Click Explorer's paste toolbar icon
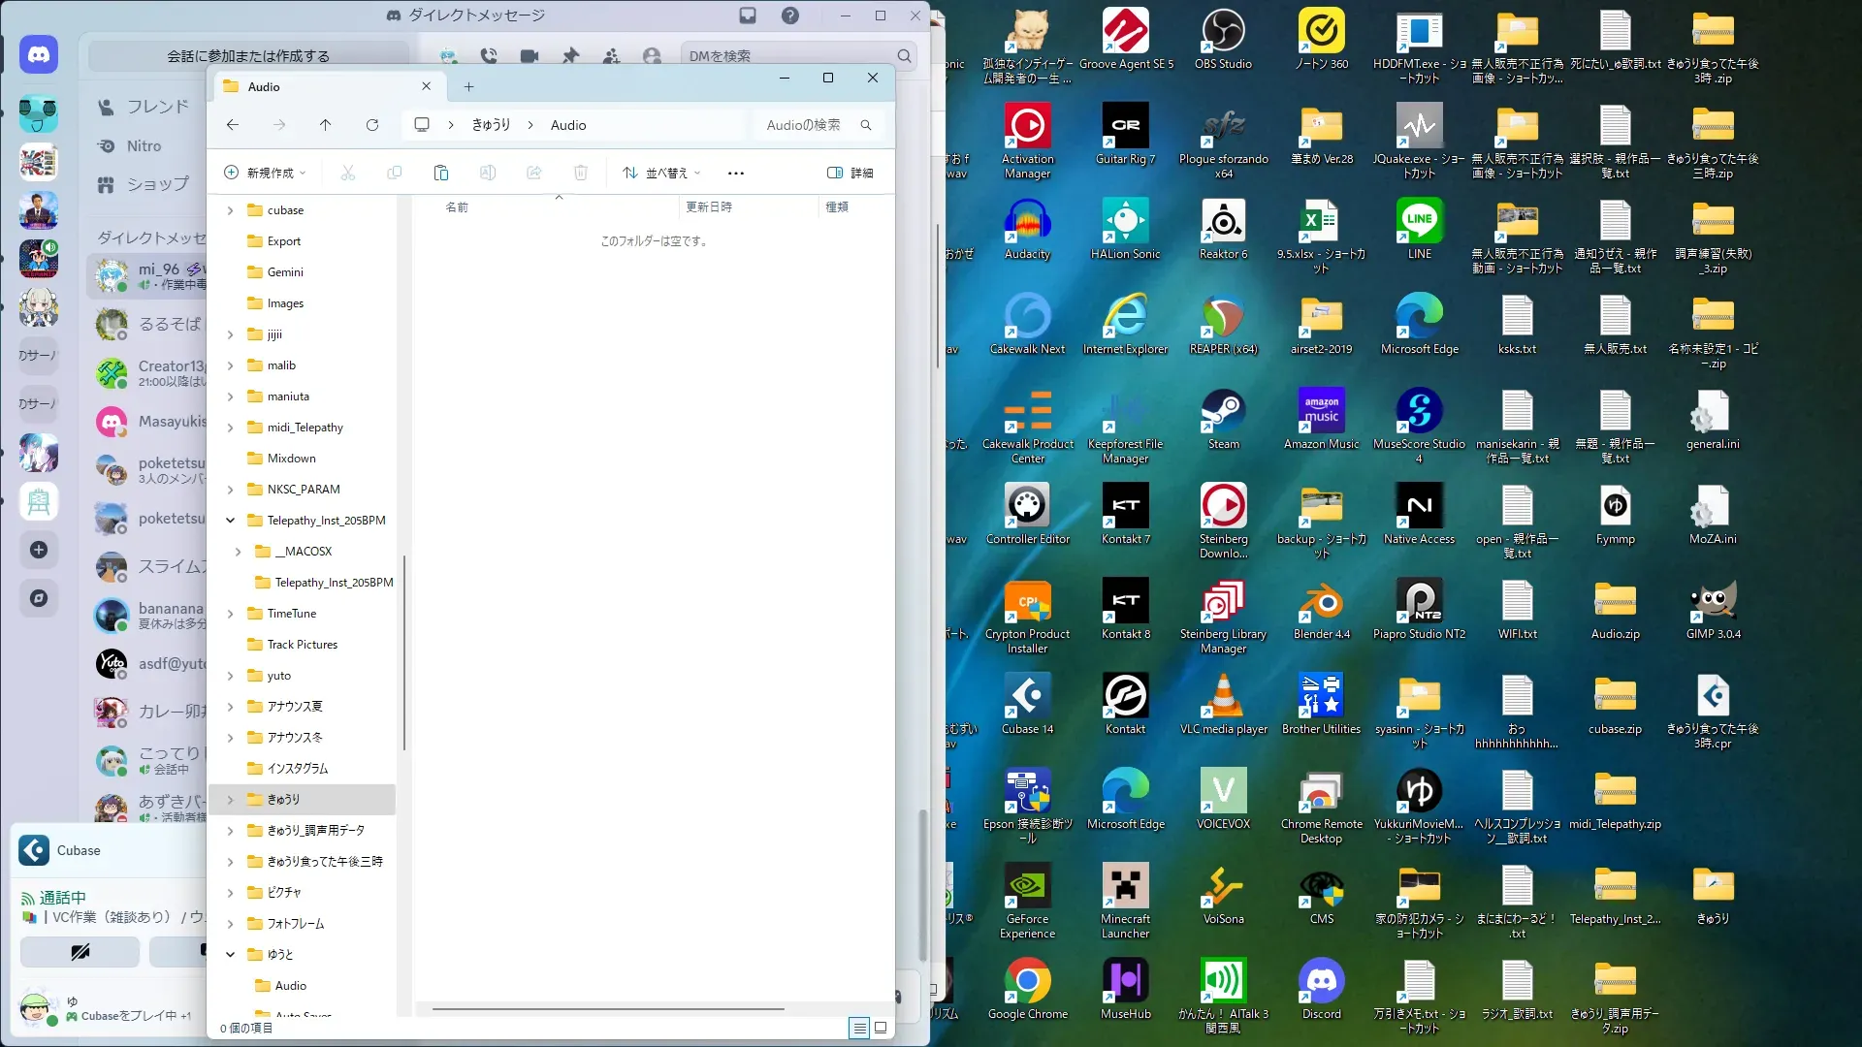Viewport: 1862px width, 1047px height. coord(441,173)
